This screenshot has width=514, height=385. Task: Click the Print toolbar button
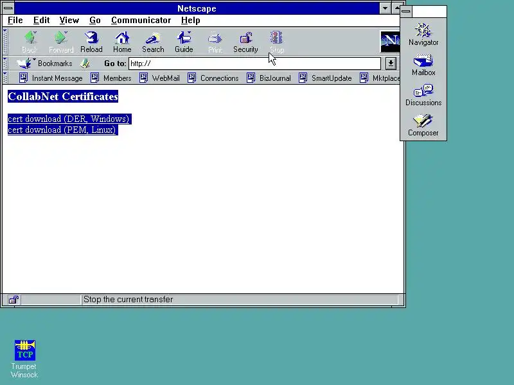[215, 42]
